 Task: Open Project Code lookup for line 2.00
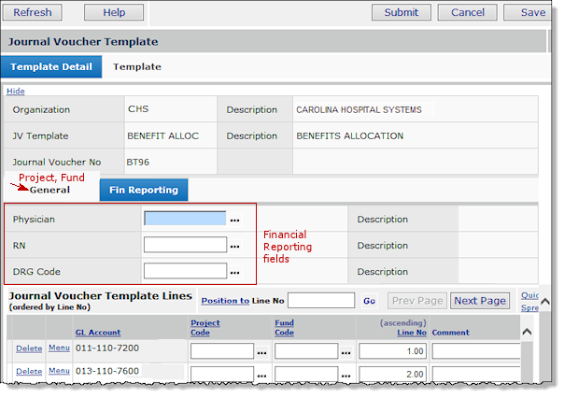[x=262, y=374]
